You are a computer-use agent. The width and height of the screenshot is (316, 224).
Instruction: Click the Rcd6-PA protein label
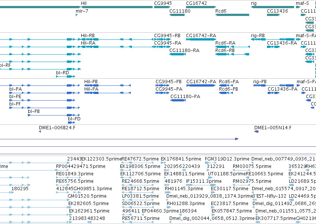pyautogui.click(x=229, y=82)
